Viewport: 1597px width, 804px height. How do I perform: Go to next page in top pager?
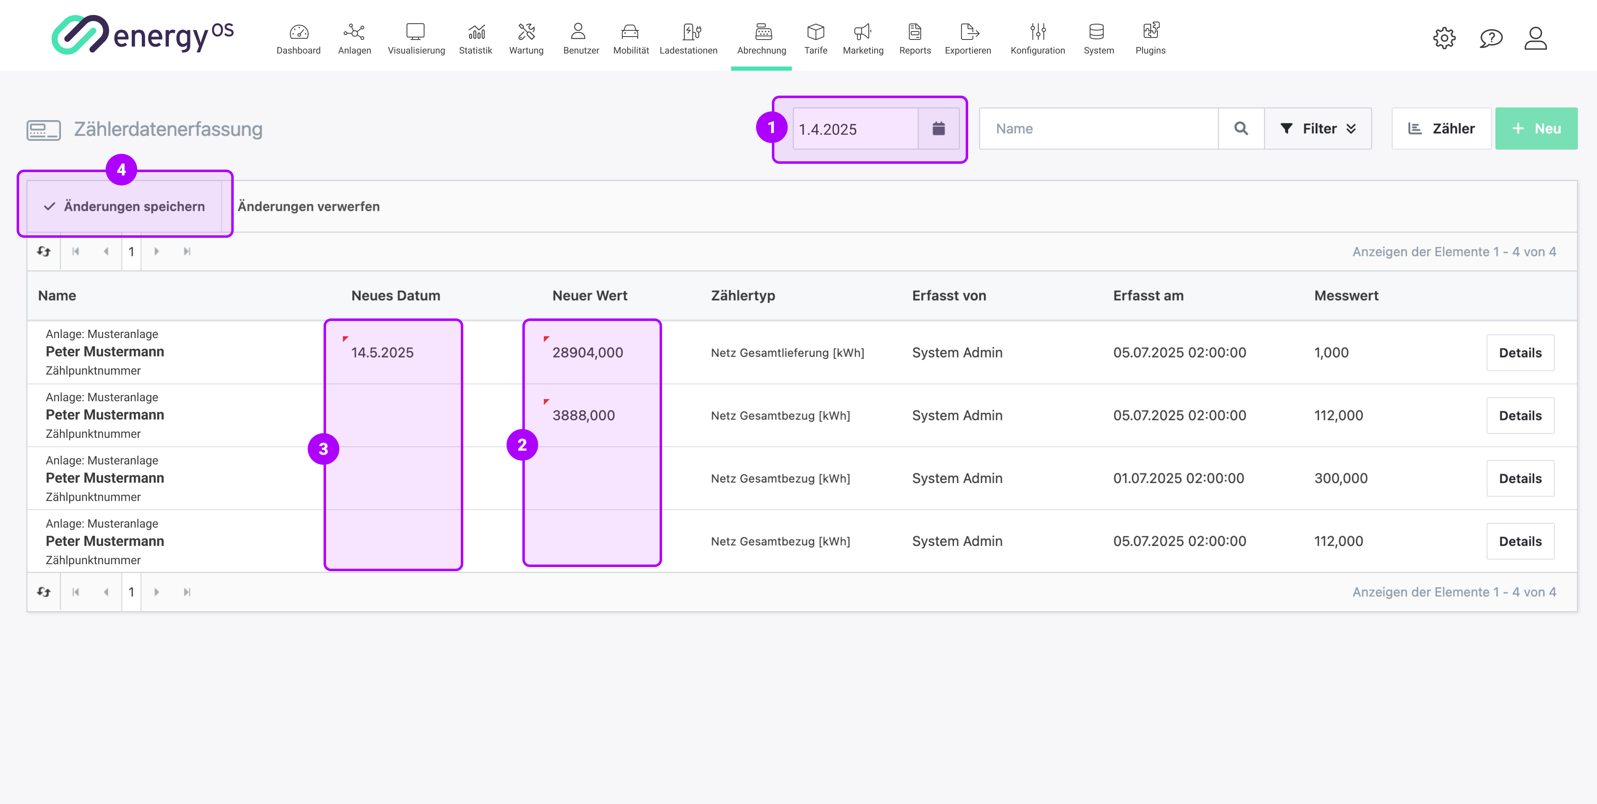[157, 251]
